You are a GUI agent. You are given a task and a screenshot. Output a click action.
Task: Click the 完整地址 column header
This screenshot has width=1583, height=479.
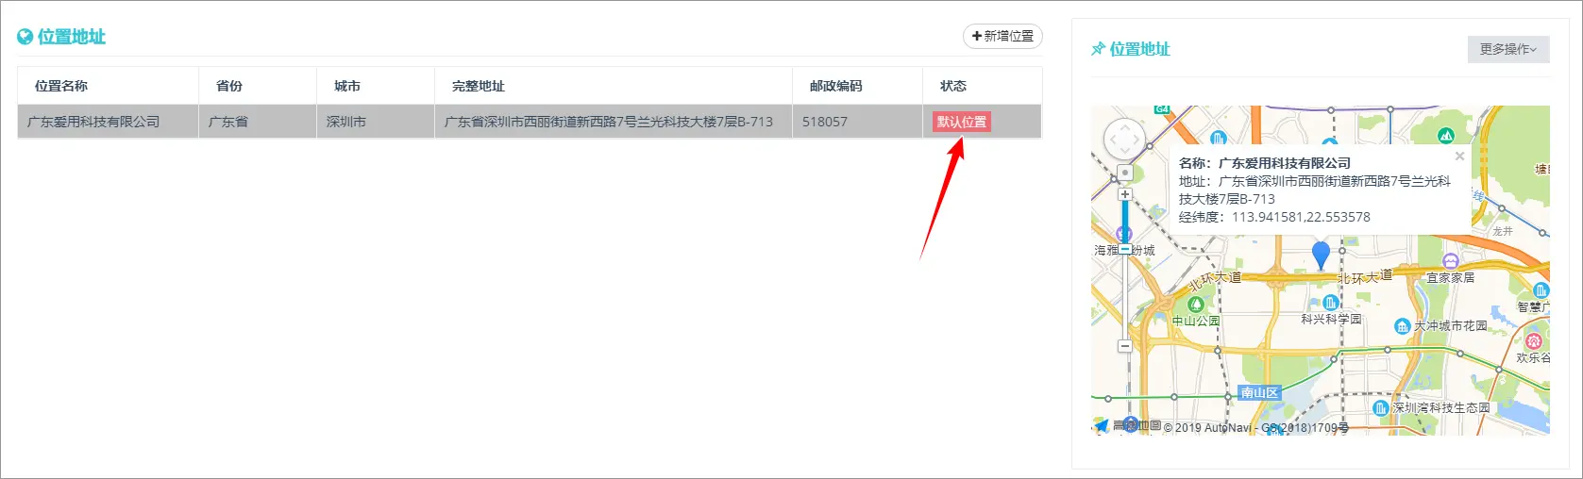(478, 86)
